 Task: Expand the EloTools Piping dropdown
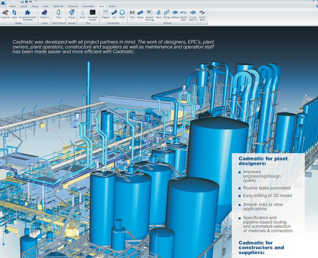pos(140,19)
